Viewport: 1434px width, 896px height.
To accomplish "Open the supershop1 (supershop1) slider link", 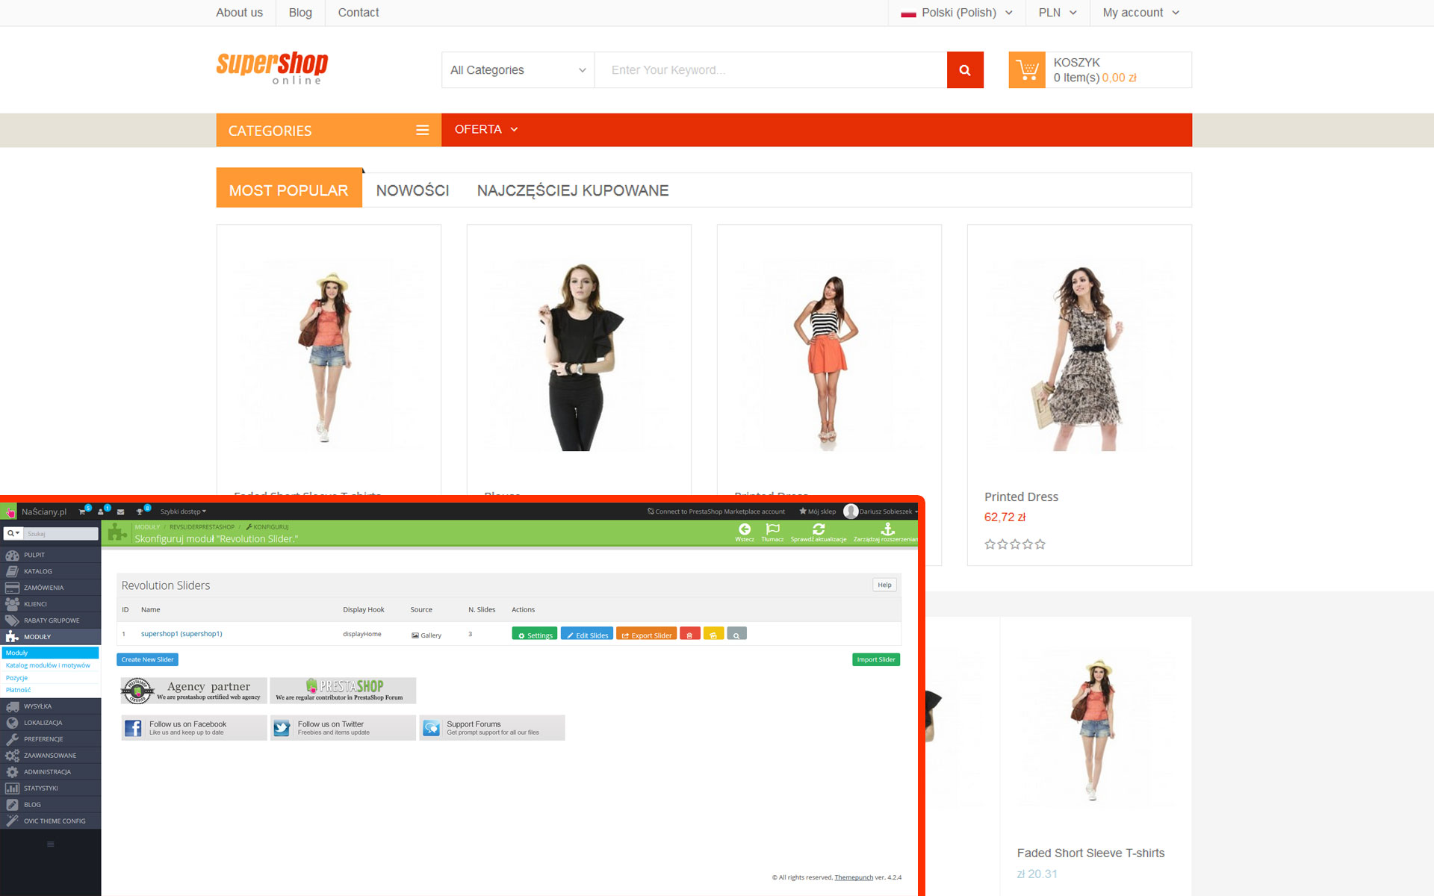I will click(x=181, y=634).
